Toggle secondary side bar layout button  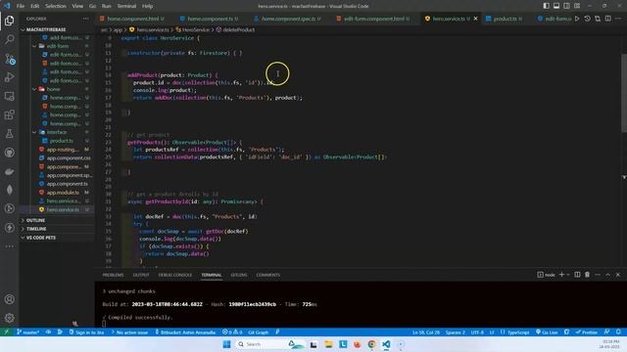coord(566,6)
